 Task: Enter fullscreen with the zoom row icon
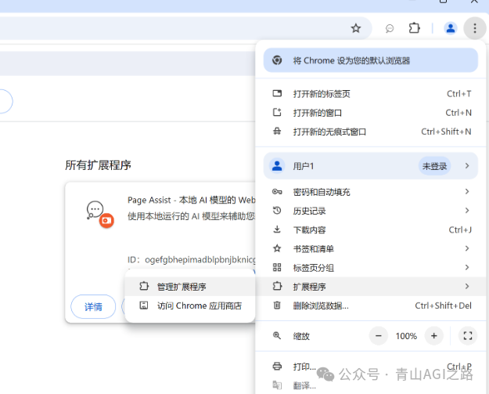click(x=467, y=336)
